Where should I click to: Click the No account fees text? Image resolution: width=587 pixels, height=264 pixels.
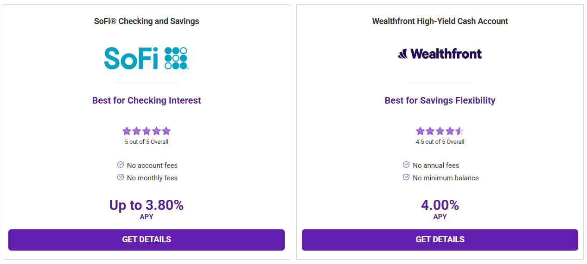152,166
